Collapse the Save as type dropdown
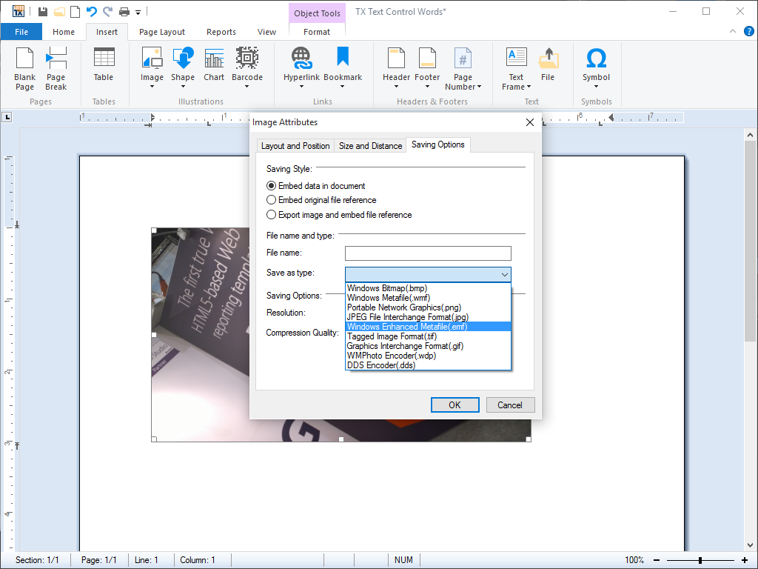This screenshot has height=569, width=758. pyautogui.click(x=504, y=274)
